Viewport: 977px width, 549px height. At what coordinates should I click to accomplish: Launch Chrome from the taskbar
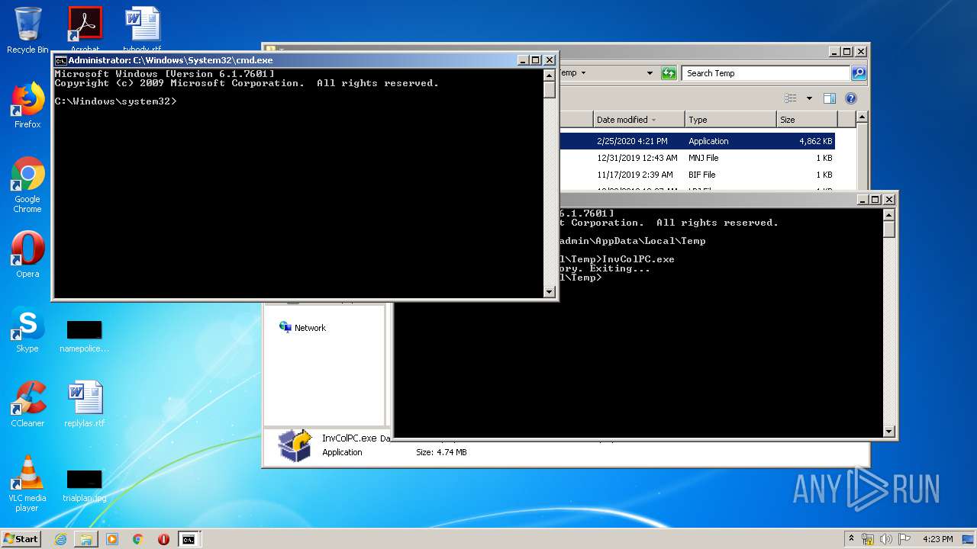pos(137,539)
